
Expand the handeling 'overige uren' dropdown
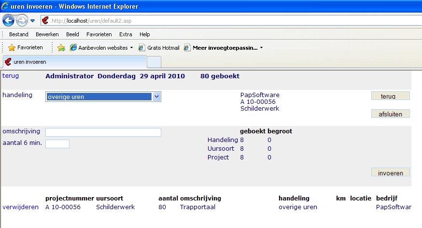[x=156, y=97]
